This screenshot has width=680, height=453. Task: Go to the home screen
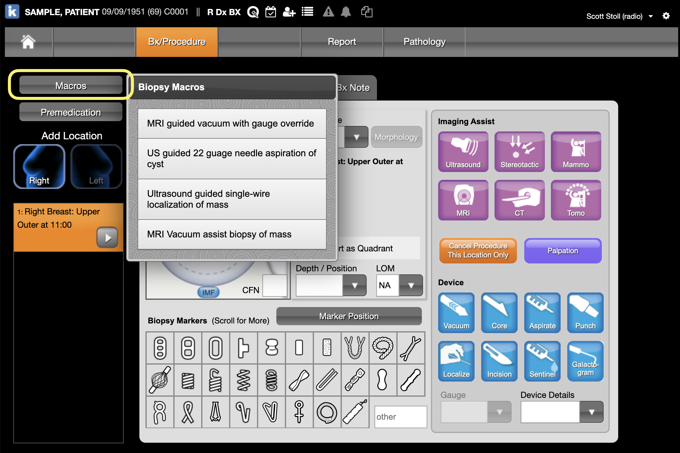pyautogui.click(x=28, y=42)
